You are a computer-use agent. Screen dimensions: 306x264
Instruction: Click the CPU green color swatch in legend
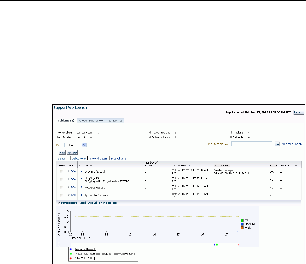242,220
